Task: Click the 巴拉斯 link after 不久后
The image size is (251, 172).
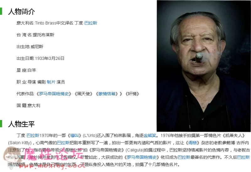Action: click(243, 157)
